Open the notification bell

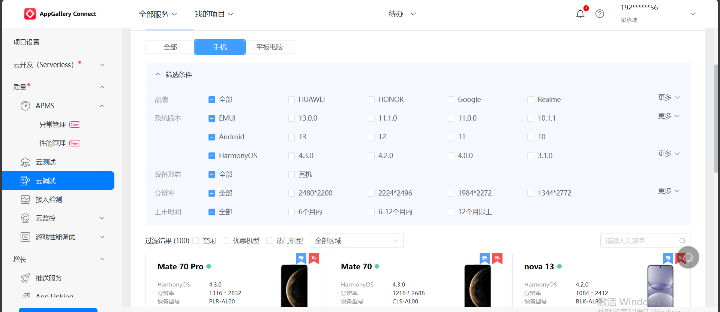pyautogui.click(x=580, y=14)
